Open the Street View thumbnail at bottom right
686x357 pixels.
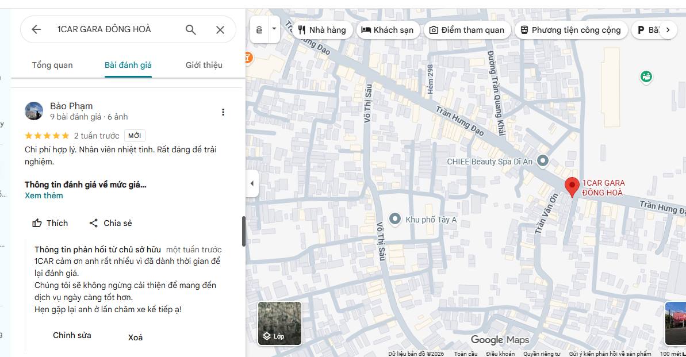(x=675, y=323)
